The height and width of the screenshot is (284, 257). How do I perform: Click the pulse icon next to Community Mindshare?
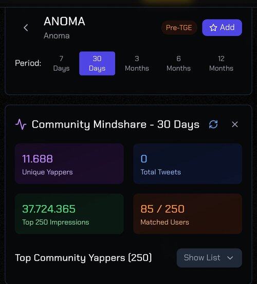coord(21,124)
